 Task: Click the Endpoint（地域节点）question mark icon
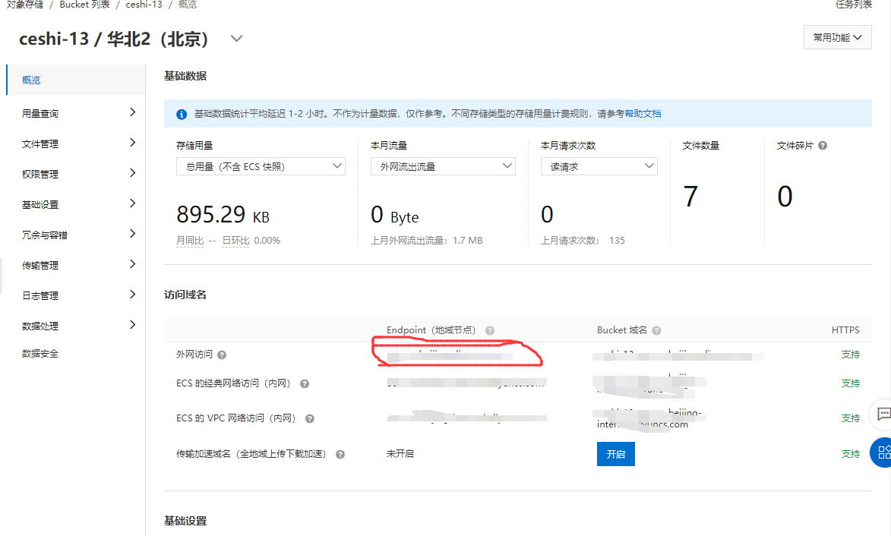pos(489,330)
